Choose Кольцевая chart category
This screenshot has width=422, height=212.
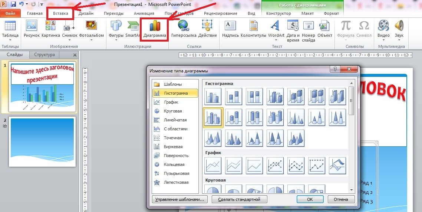(x=175, y=164)
